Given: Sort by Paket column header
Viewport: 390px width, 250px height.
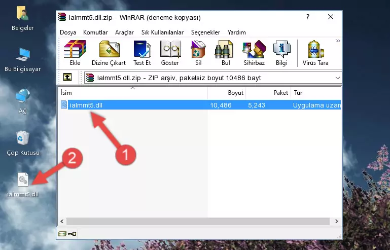Looking at the screenshot, I should tap(268, 92).
